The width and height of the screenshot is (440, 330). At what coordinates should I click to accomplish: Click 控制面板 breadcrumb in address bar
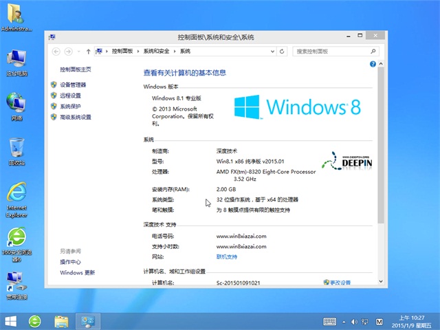124,51
